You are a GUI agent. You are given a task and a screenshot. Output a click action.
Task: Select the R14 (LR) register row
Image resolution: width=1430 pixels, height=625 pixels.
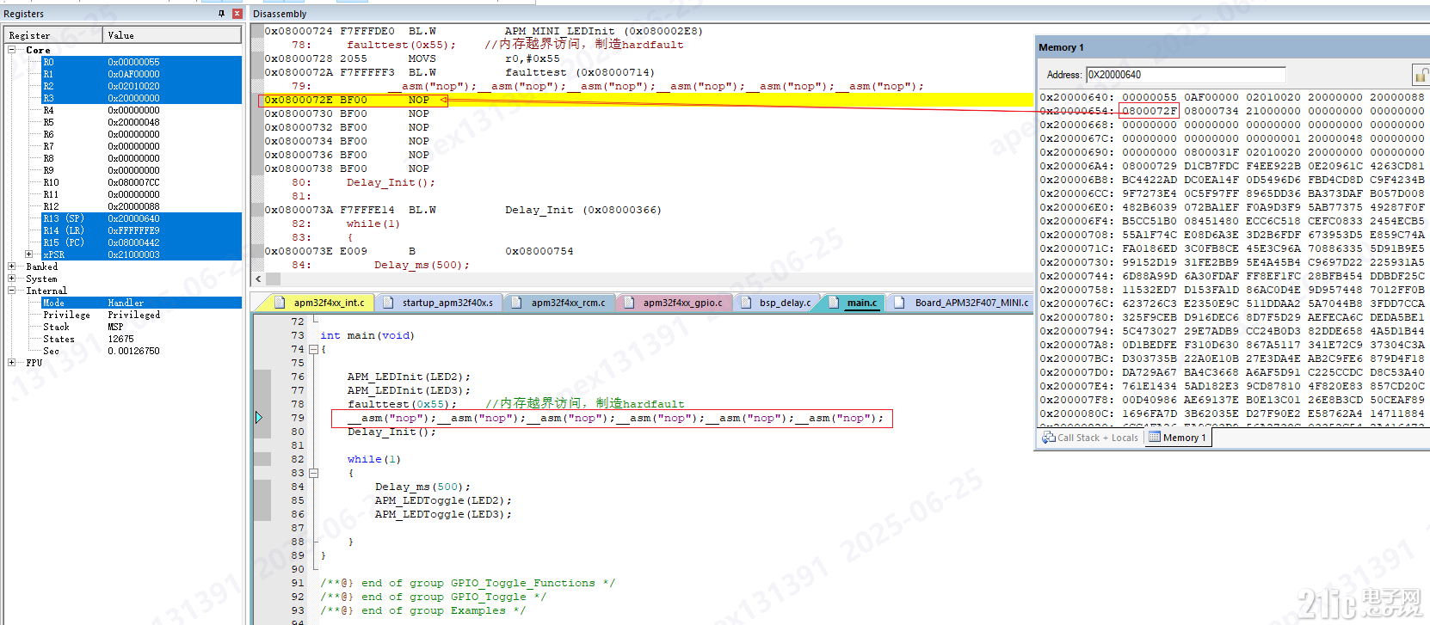pyautogui.click(x=141, y=230)
